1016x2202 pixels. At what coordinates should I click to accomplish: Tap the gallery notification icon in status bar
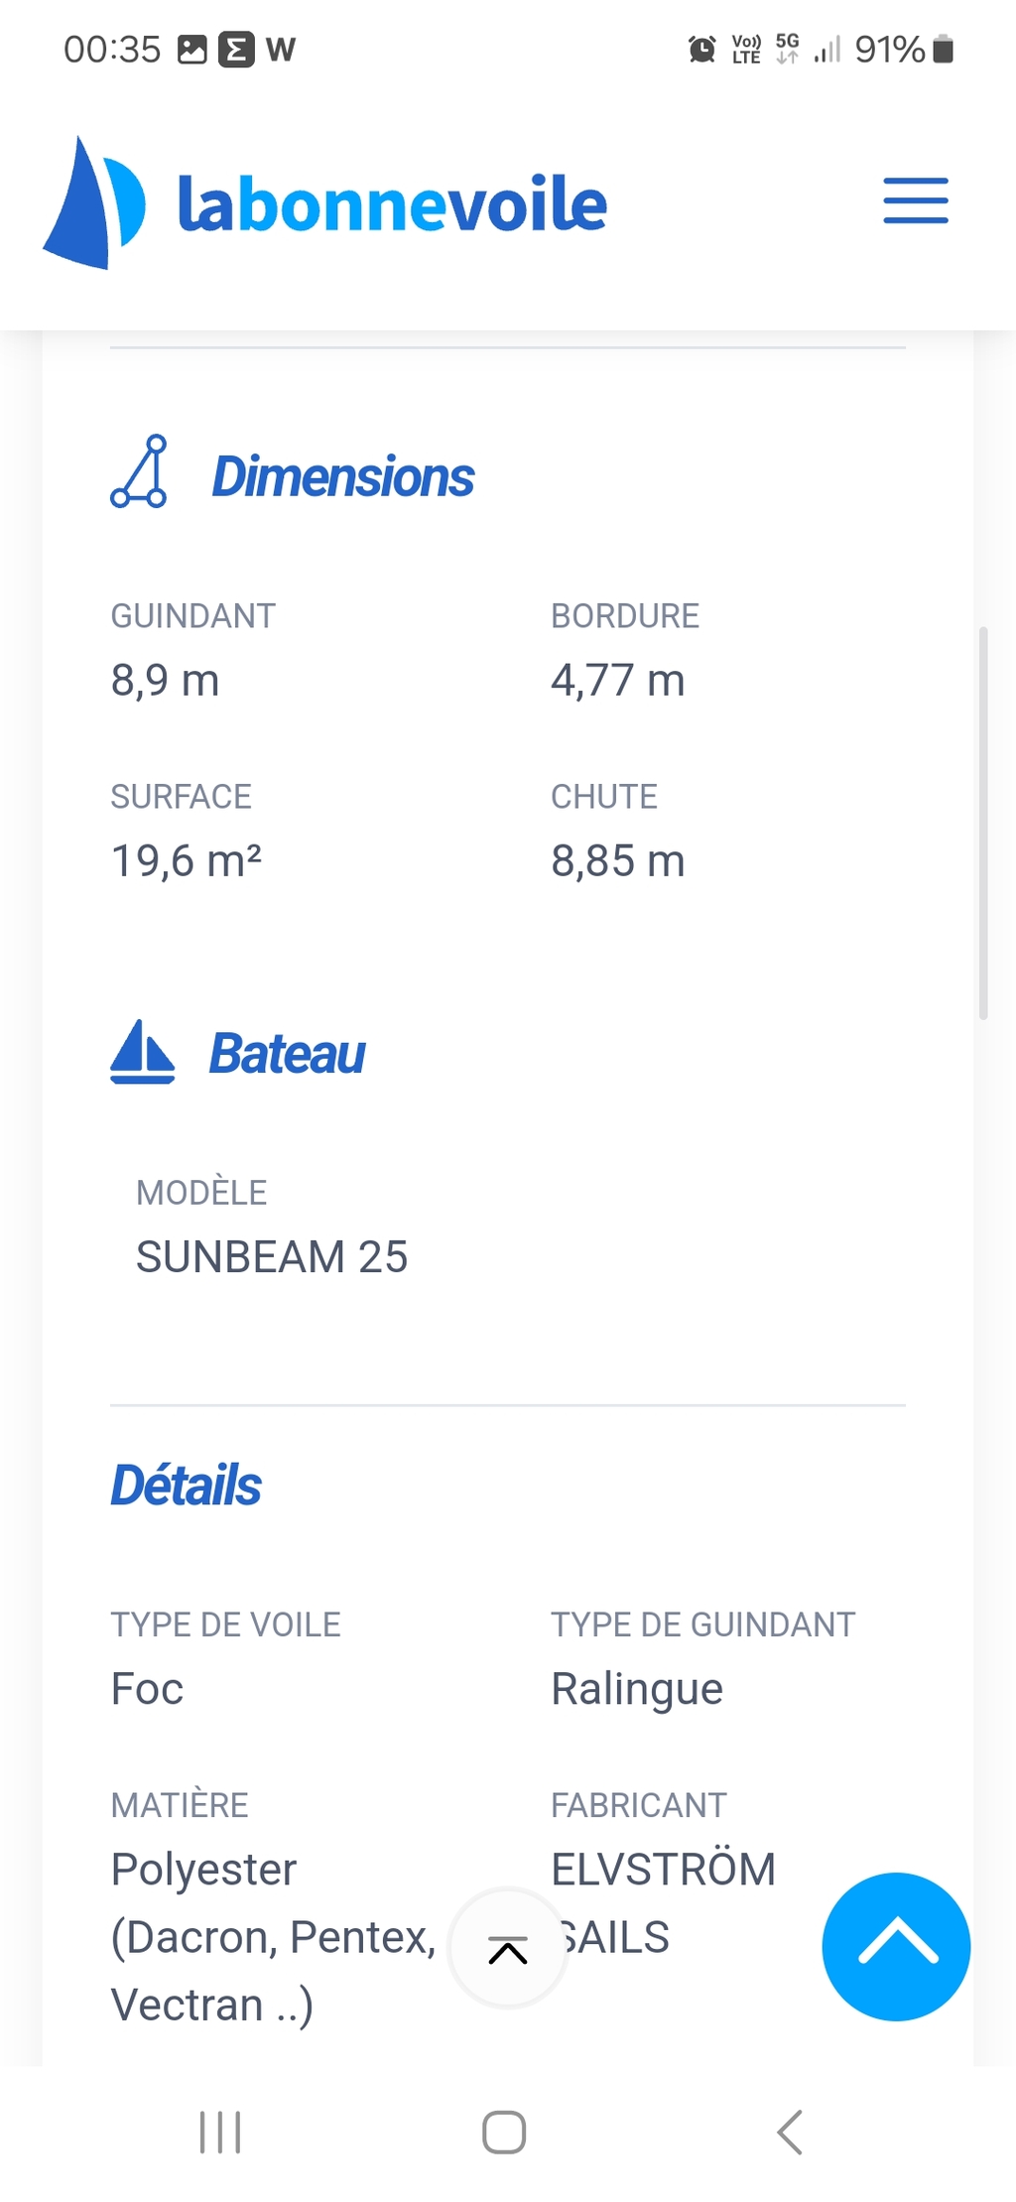pos(191,49)
